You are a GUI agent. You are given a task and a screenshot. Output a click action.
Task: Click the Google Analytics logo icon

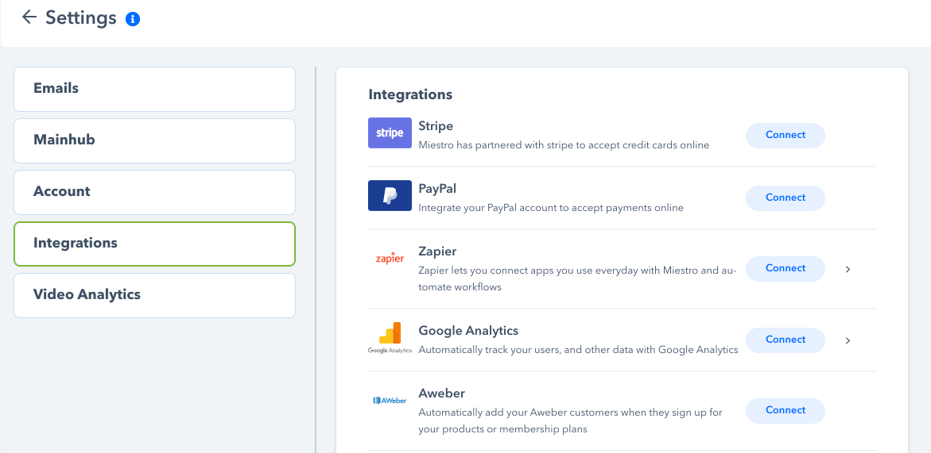coord(390,338)
